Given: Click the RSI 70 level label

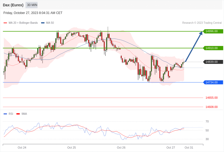Looking at the screenshot, I should point(207,122).
